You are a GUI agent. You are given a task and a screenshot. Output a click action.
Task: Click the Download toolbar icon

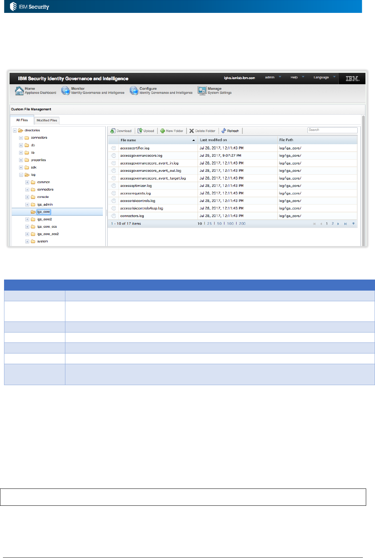pyautogui.click(x=113, y=131)
